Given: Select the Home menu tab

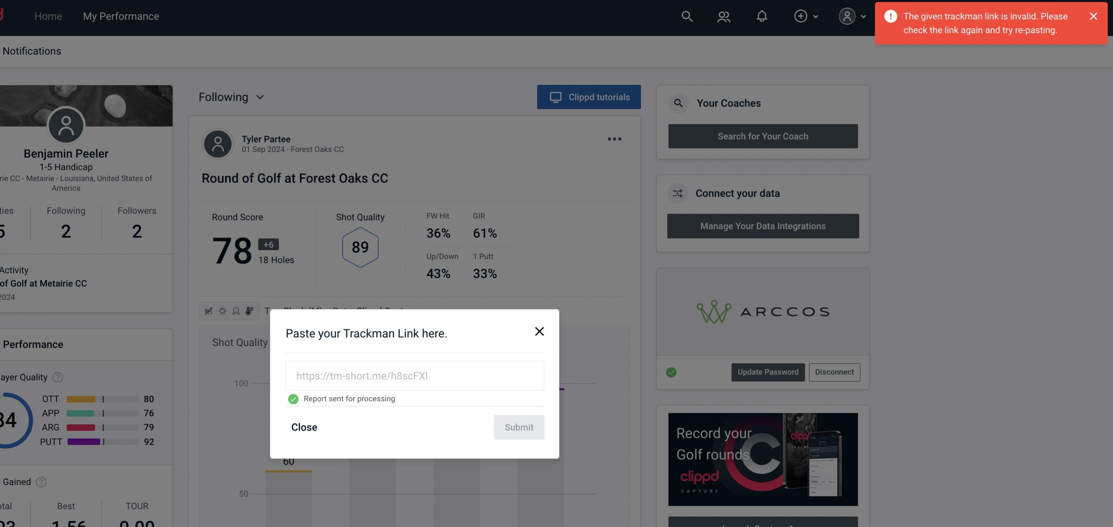Looking at the screenshot, I should [x=48, y=16].
